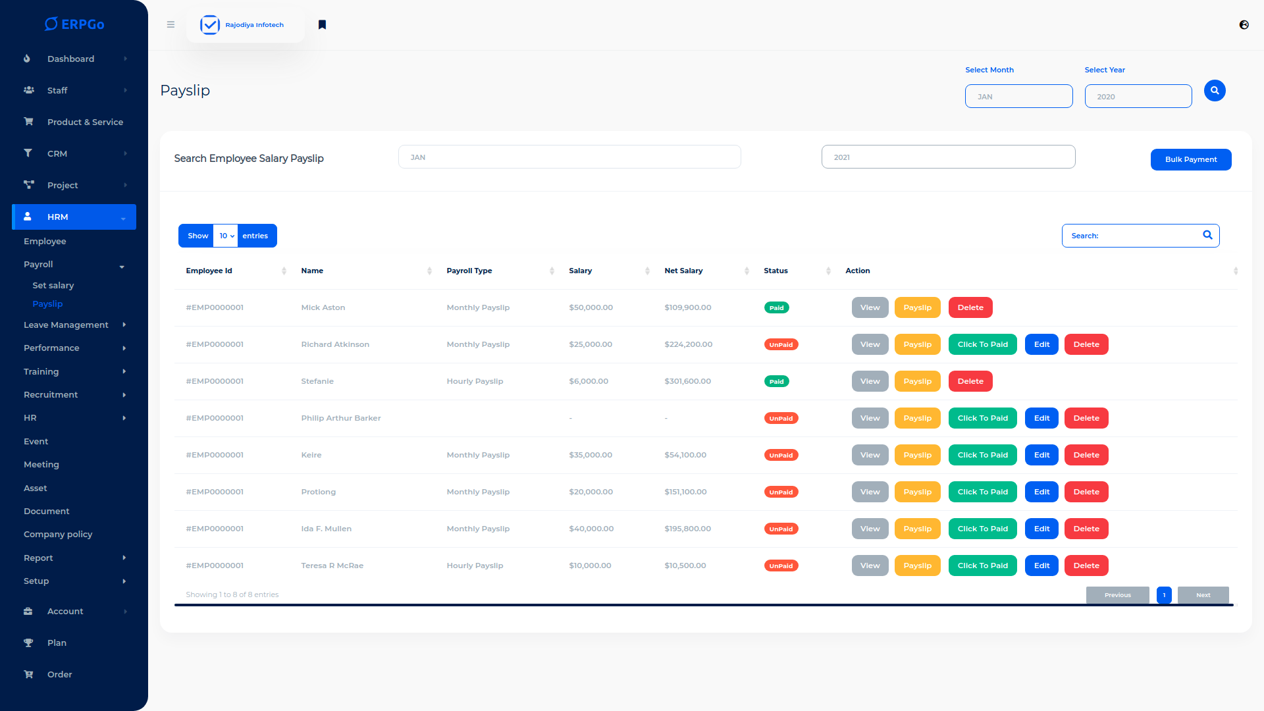Click the globe icon at top right
The width and height of the screenshot is (1264, 711).
pos(1244,25)
